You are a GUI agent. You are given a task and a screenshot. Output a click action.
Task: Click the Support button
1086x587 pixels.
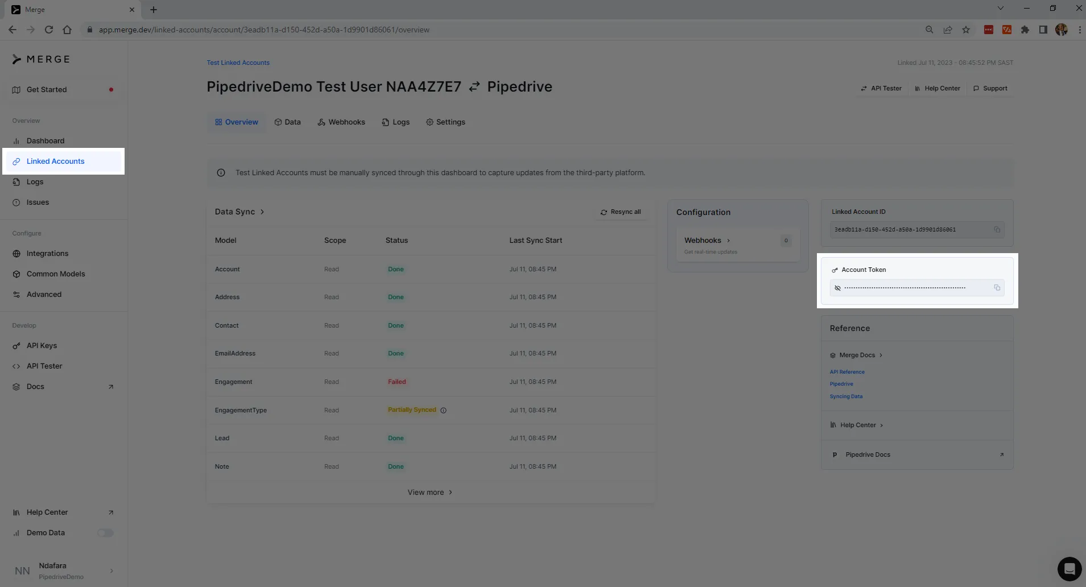click(x=990, y=88)
